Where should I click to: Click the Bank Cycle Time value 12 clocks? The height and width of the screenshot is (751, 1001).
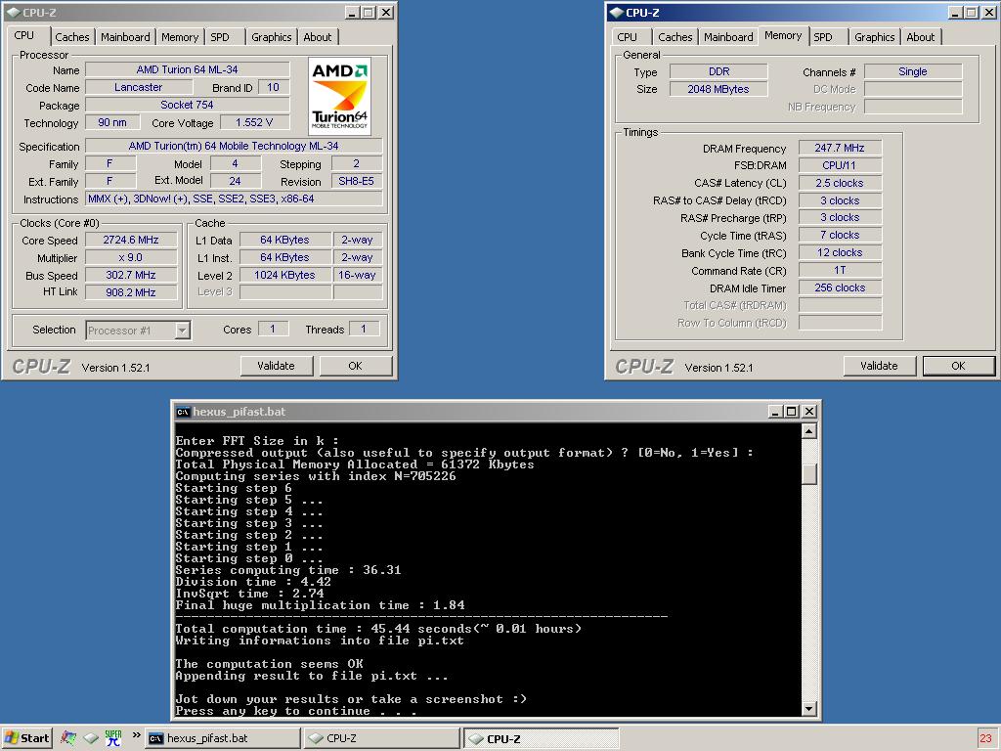840,253
